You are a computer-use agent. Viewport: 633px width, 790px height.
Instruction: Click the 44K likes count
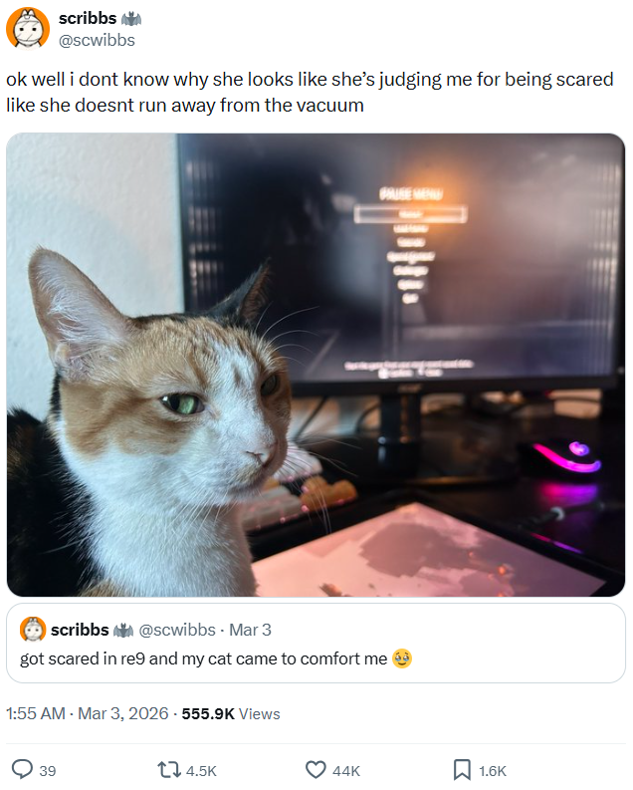346,771
